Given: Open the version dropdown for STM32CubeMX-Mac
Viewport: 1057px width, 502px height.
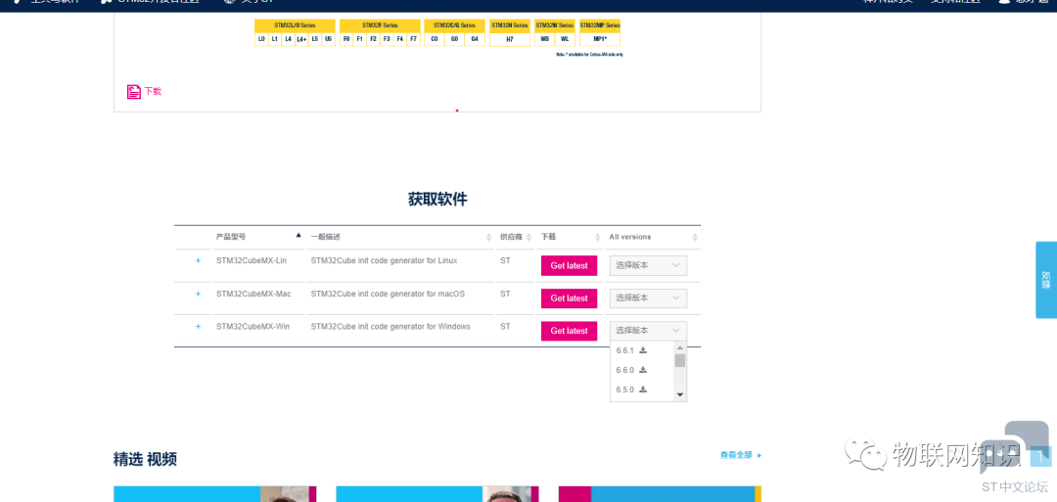Looking at the screenshot, I should click(x=648, y=297).
